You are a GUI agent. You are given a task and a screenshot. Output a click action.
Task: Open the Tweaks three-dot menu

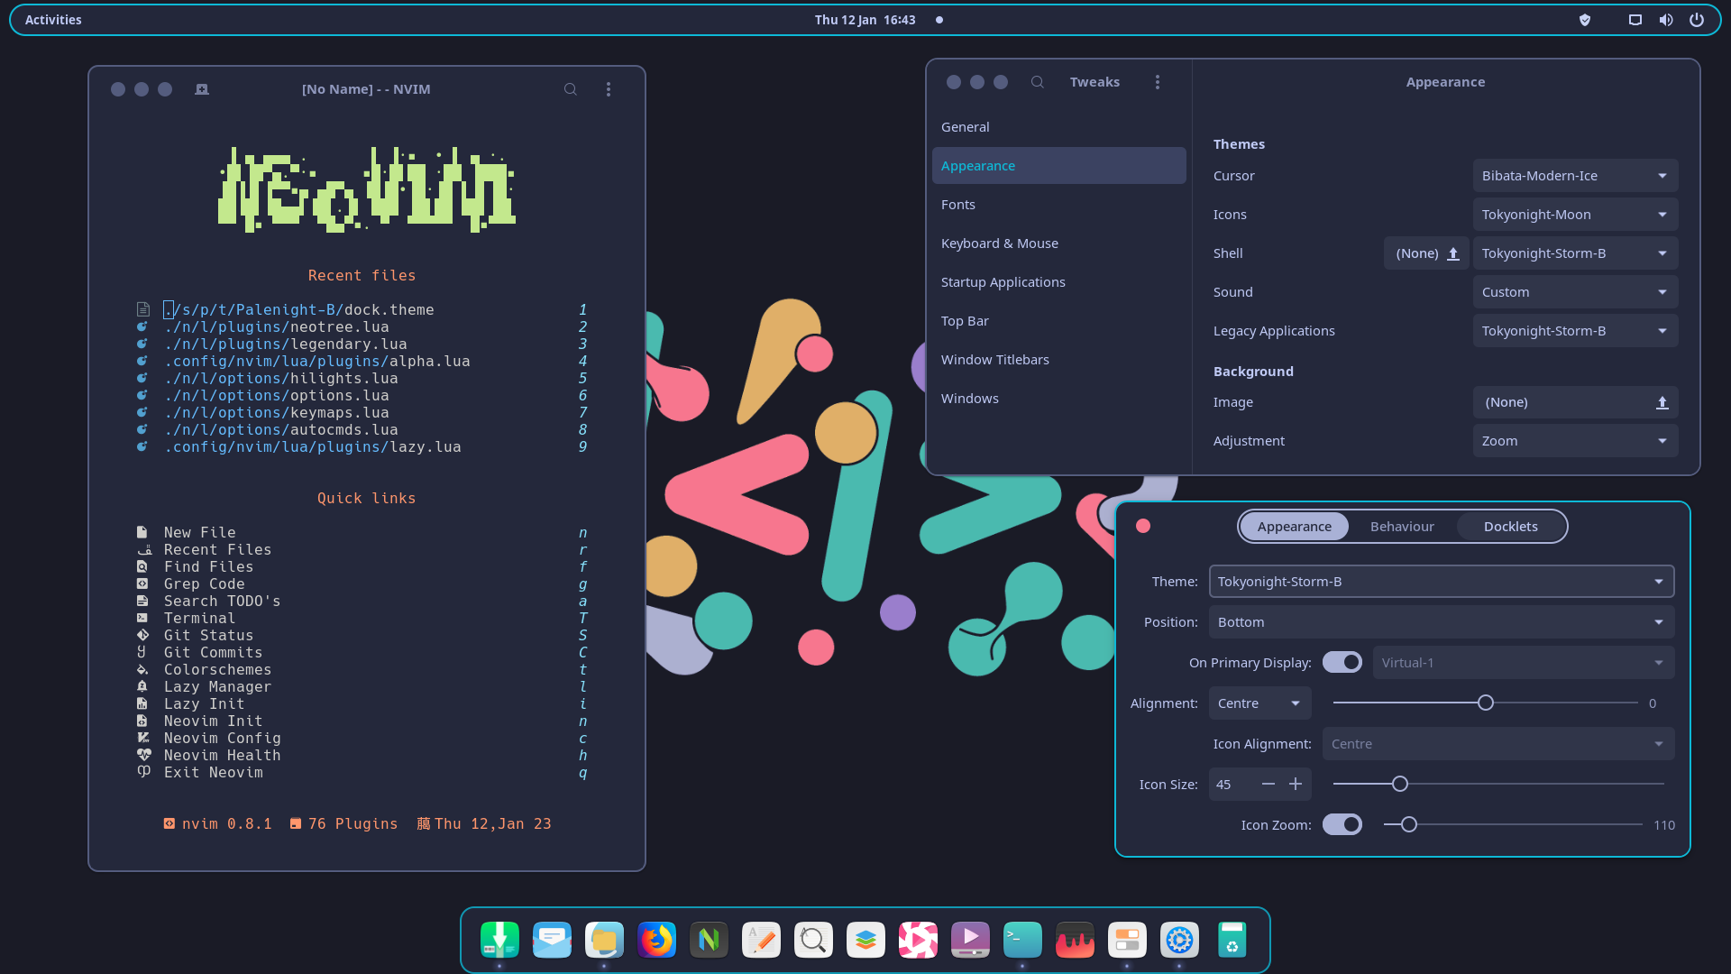pyautogui.click(x=1158, y=82)
